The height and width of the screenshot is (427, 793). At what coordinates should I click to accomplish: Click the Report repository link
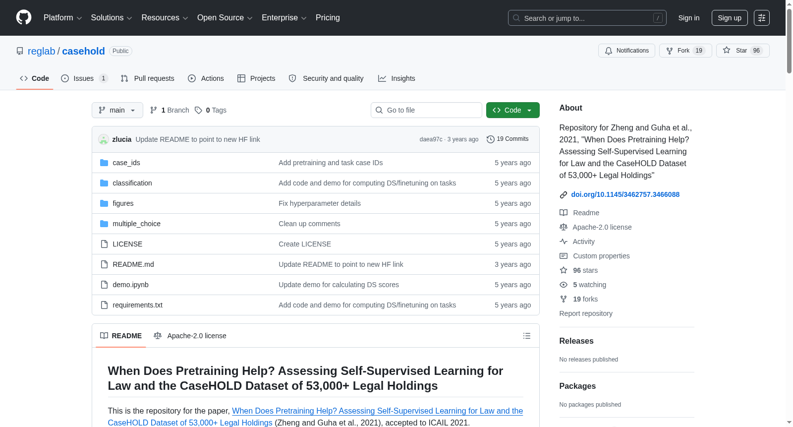click(586, 313)
